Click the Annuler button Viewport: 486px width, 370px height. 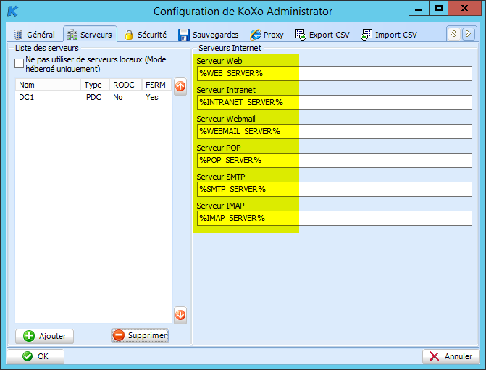tap(451, 356)
